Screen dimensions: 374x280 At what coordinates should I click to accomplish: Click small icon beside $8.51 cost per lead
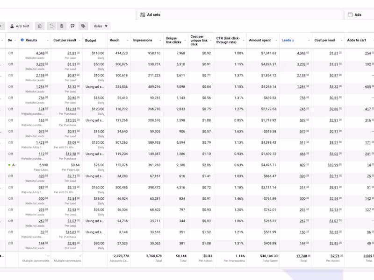coord(340,142)
